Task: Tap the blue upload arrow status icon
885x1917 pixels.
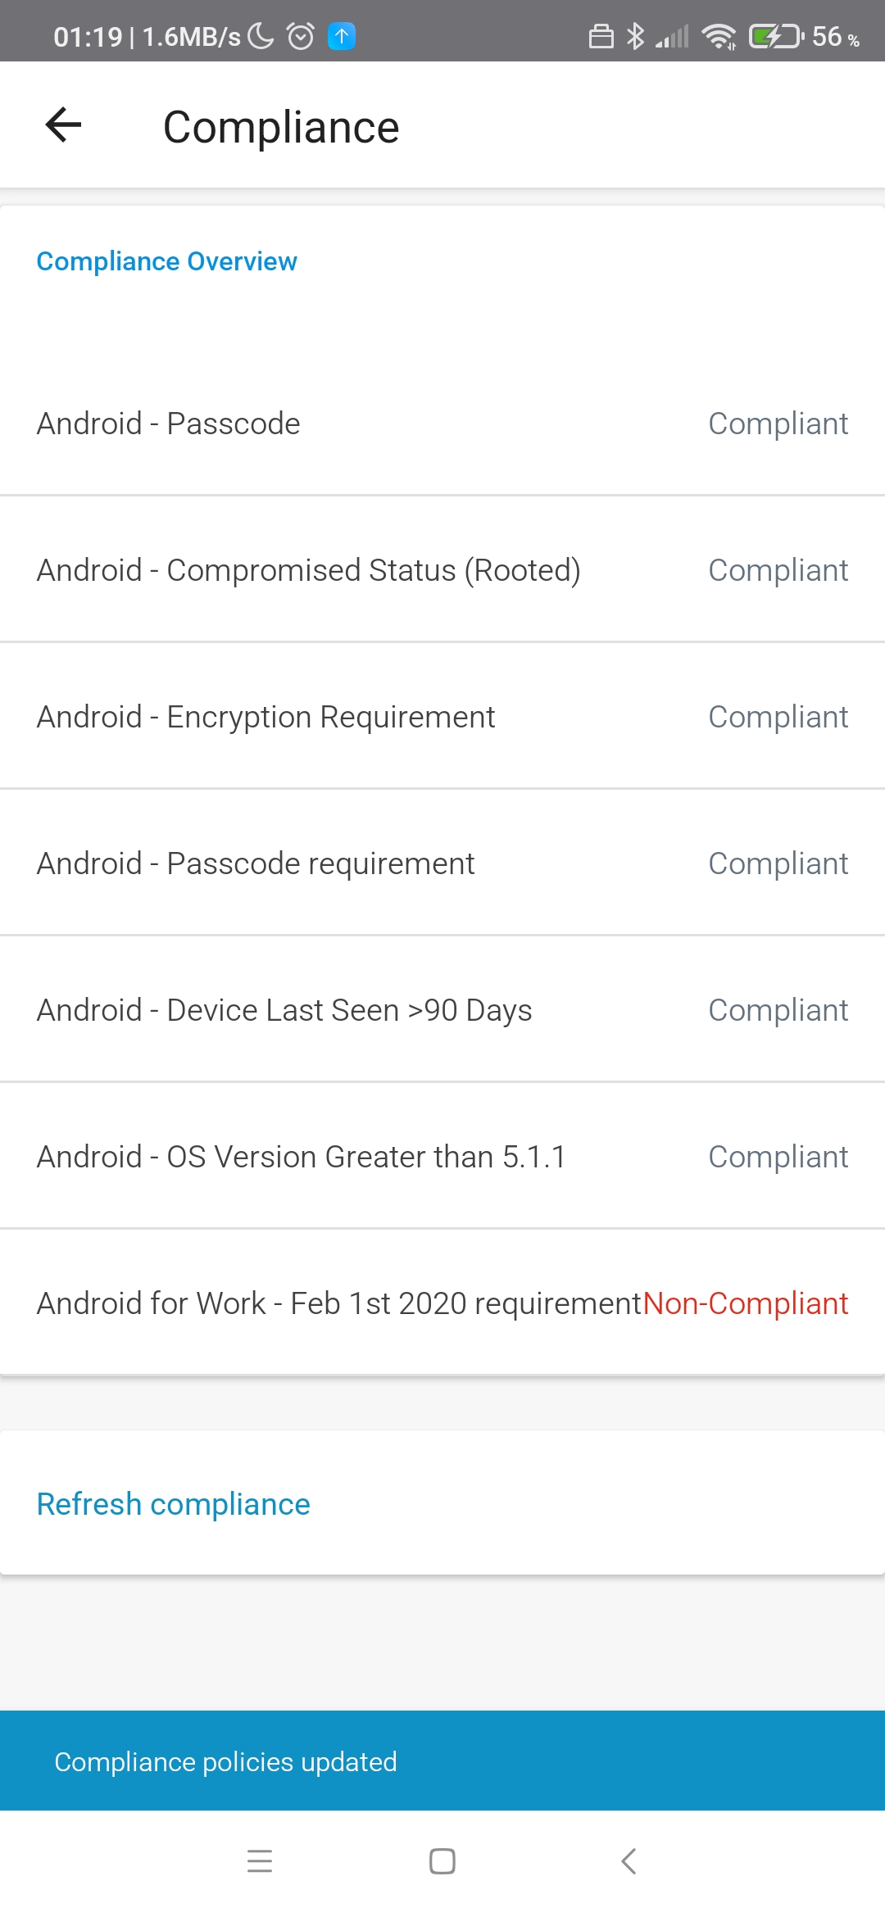Action: point(342,36)
